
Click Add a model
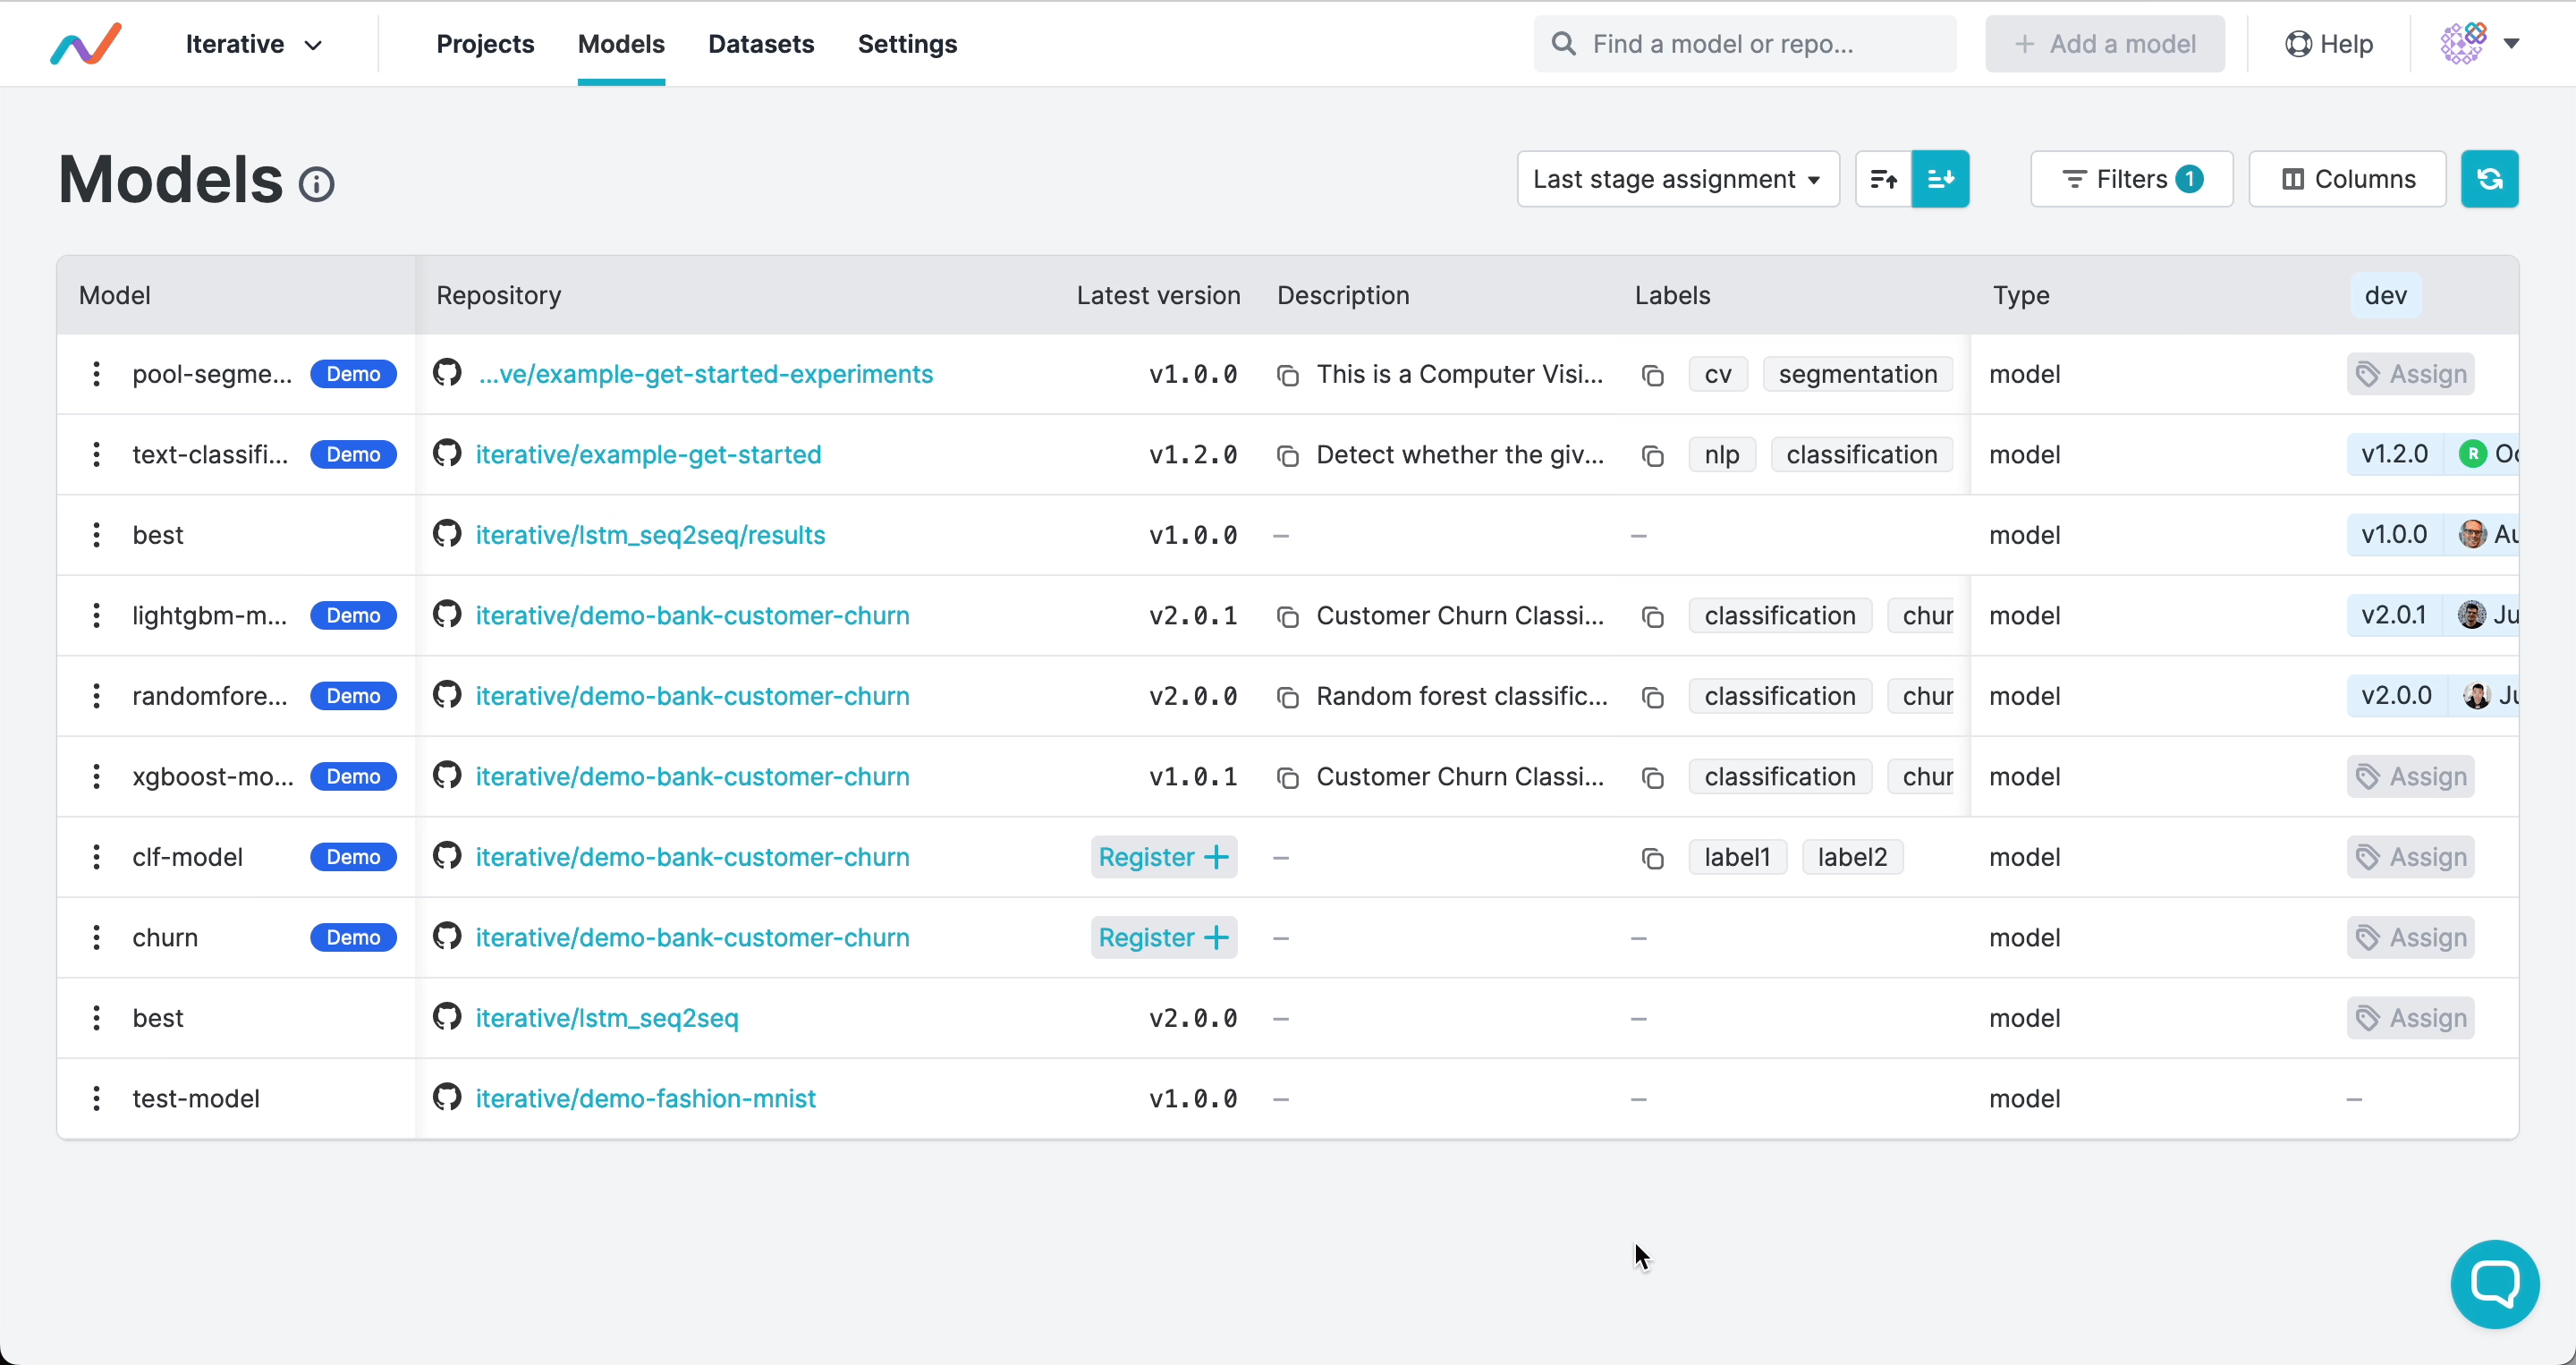[2104, 43]
